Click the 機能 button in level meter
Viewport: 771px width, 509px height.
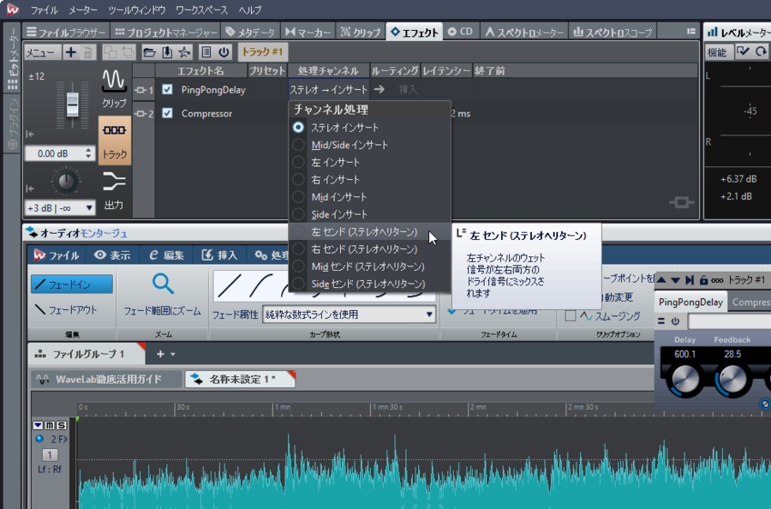tap(717, 52)
